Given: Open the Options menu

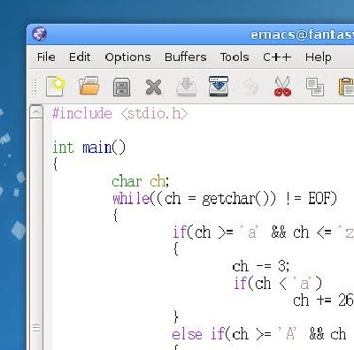Looking at the screenshot, I should click(127, 57).
